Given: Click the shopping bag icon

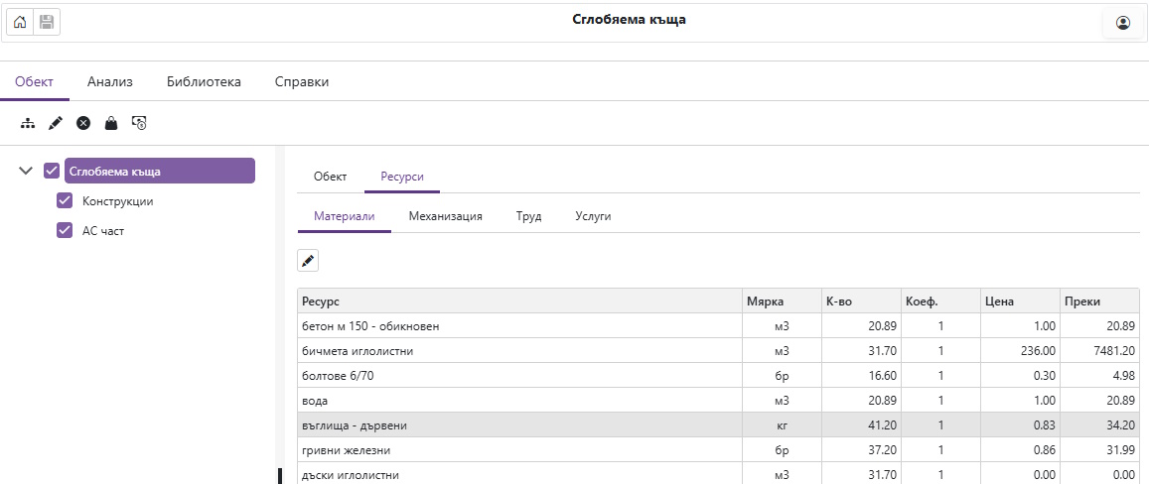Looking at the screenshot, I should click(111, 123).
